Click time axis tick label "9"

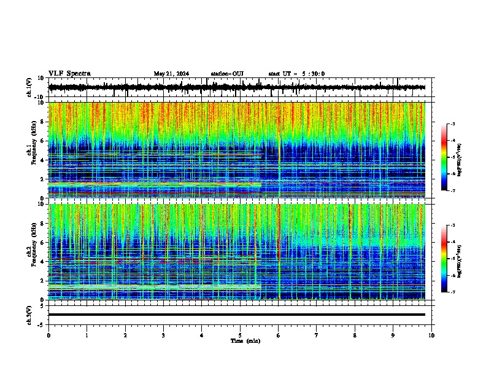pyautogui.click(x=393, y=335)
